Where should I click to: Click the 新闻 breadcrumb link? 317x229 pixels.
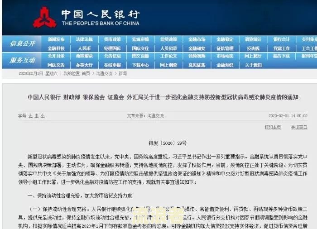point(123,74)
